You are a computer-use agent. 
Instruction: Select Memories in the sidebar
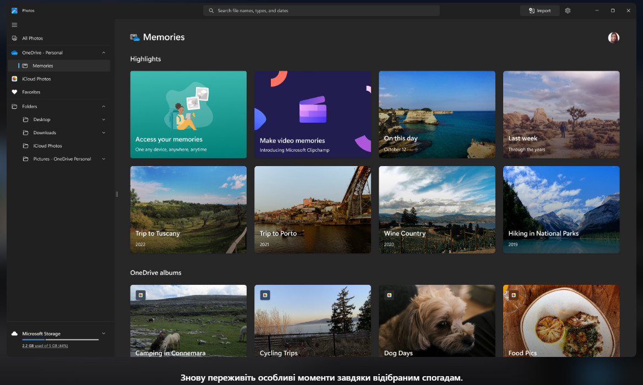43,66
